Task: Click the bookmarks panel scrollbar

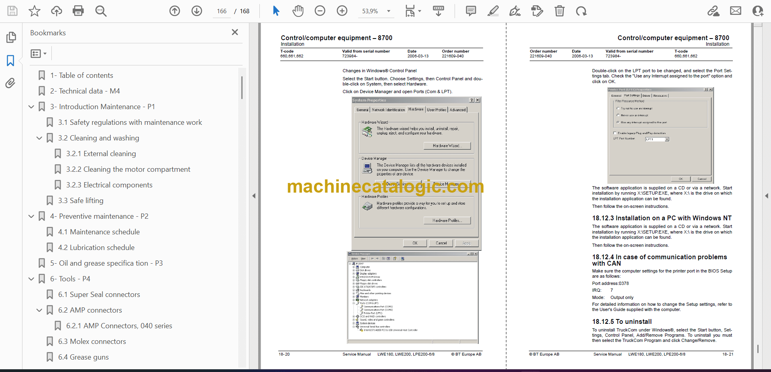Action: pos(242,87)
